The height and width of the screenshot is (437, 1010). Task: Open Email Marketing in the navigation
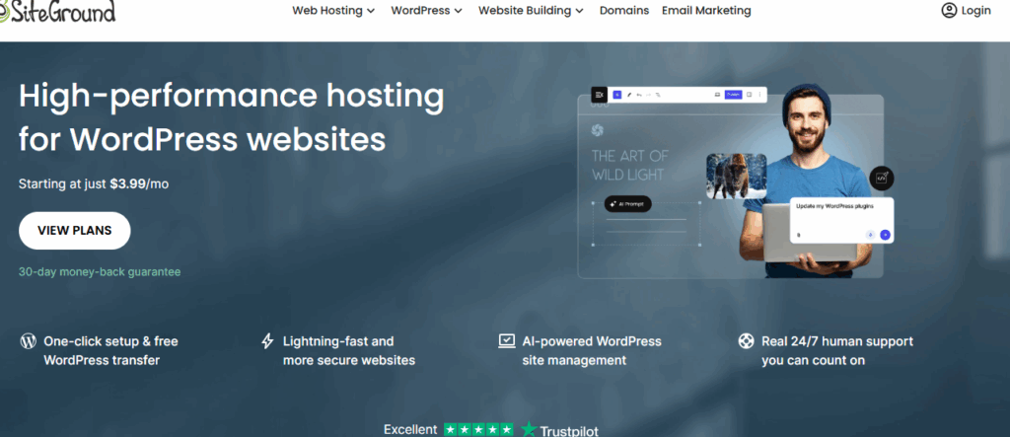705,11
